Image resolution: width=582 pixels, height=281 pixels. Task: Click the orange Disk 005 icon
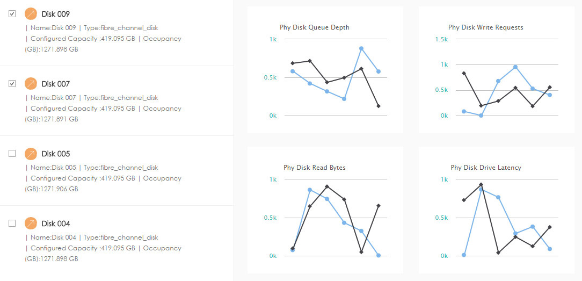(31, 154)
